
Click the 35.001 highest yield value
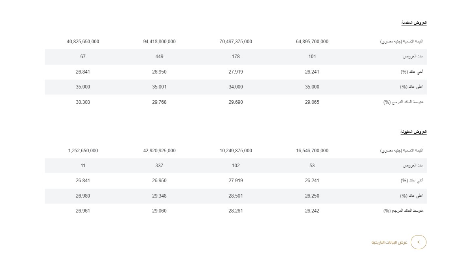click(x=159, y=87)
